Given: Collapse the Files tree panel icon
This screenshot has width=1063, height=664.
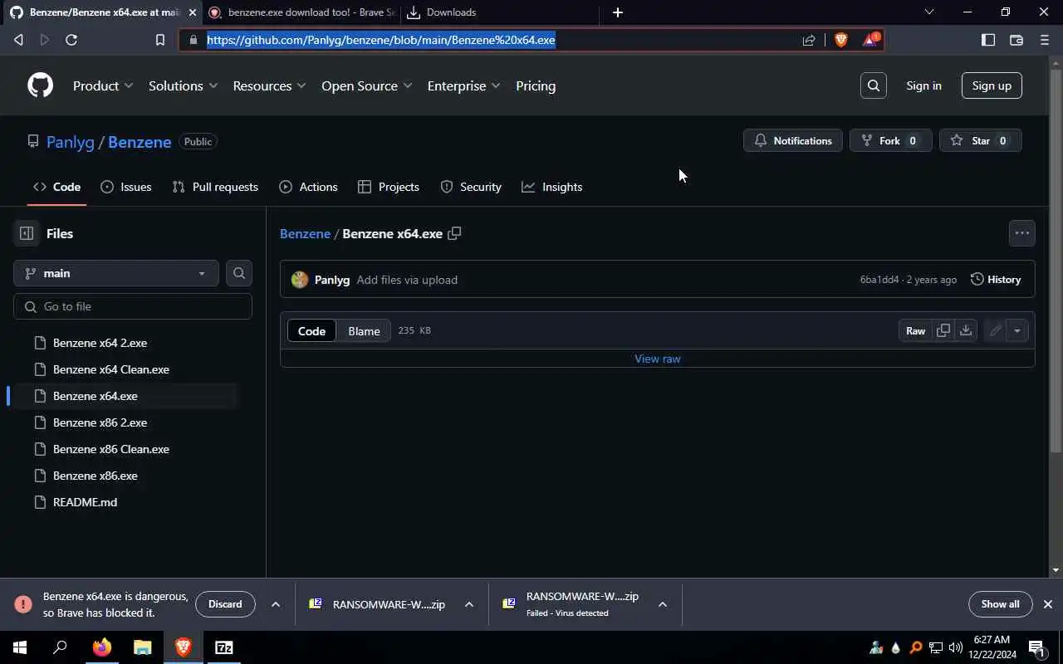Looking at the screenshot, I should [x=27, y=233].
